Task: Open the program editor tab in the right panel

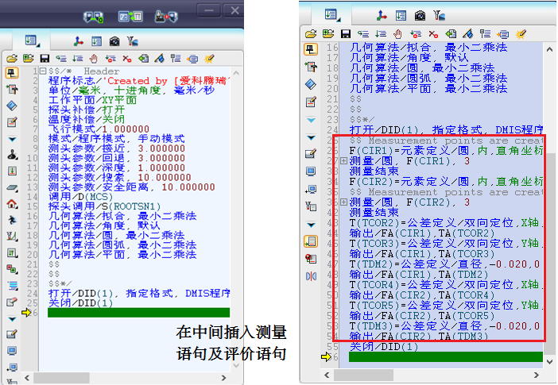Action: [332, 14]
